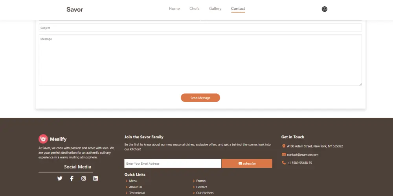Image resolution: width=393 pixels, height=196 pixels.
Task: Click the chevron beside footer Contact link
Action: [194, 187]
